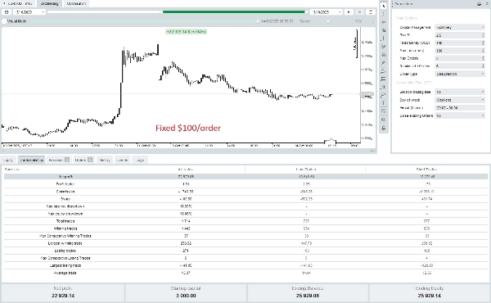Click the backtest progress bar handle
491x303 pixels.
pyautogui.click(x=258, y=21)
